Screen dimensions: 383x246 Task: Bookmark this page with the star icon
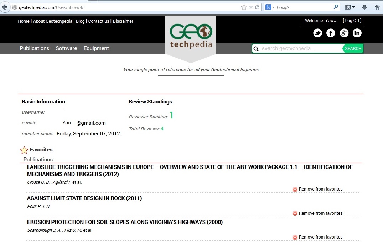pos(244,7)
